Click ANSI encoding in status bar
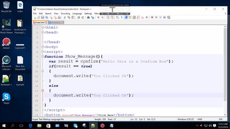 (200, 119)
